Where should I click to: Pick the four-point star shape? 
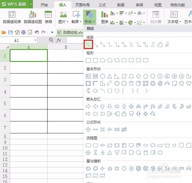pyautogui.click(x=103, y=168)
